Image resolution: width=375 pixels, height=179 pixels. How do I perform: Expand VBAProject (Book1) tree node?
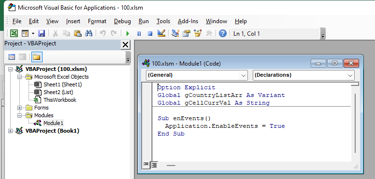click(x=10, y=131)
